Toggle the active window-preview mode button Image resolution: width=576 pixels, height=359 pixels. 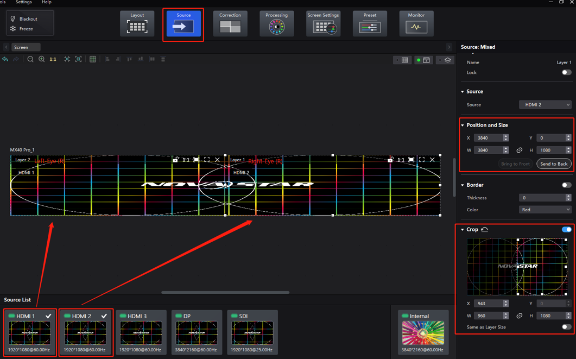(x=423, y=60)
